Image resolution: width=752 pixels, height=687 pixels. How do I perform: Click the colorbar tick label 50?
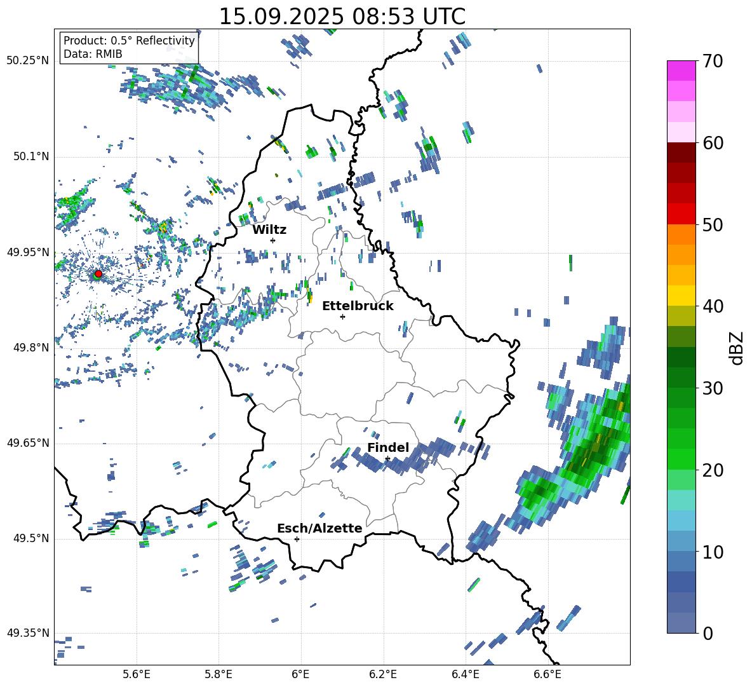coord(713,224)
